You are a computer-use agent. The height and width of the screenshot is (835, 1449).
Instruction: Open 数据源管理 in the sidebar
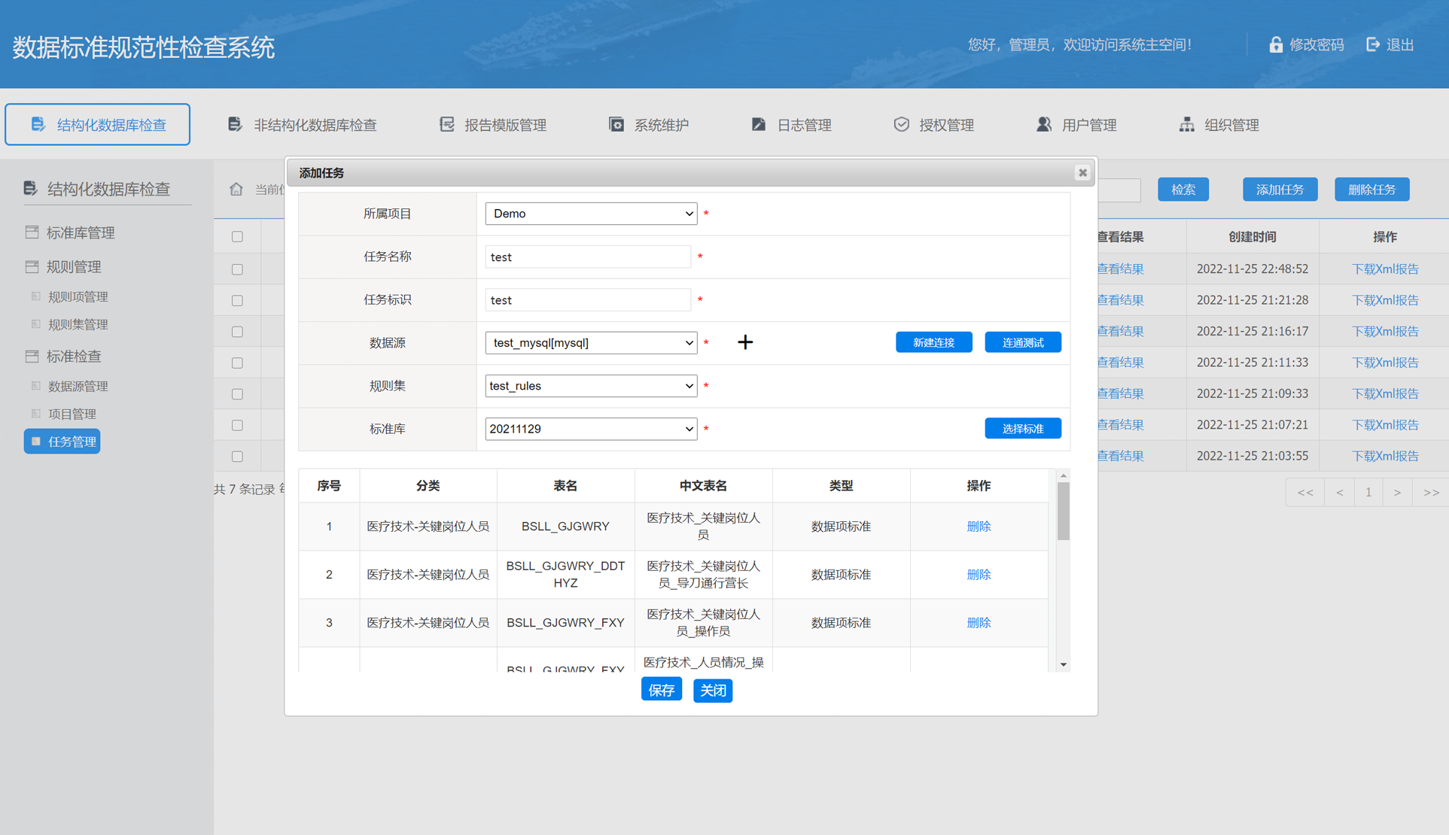[x=78, y=386]
